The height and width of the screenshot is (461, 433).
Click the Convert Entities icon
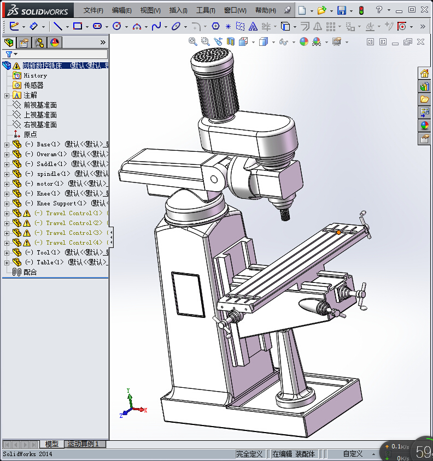click(x=285, y=26)
